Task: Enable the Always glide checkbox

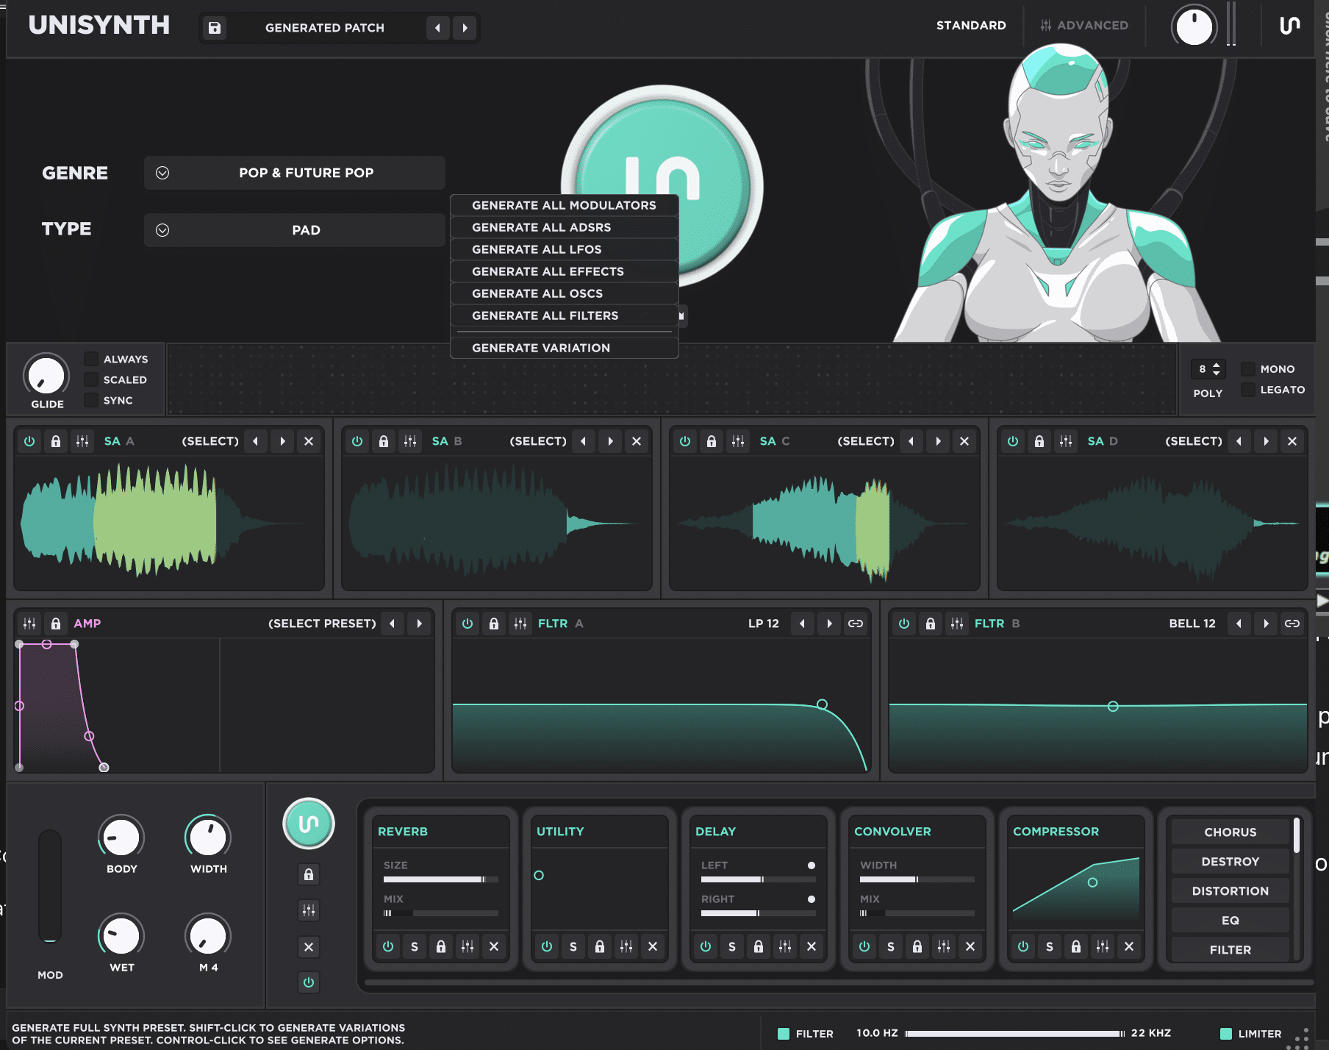Action: pyautogui.click(x=92, y=359)
